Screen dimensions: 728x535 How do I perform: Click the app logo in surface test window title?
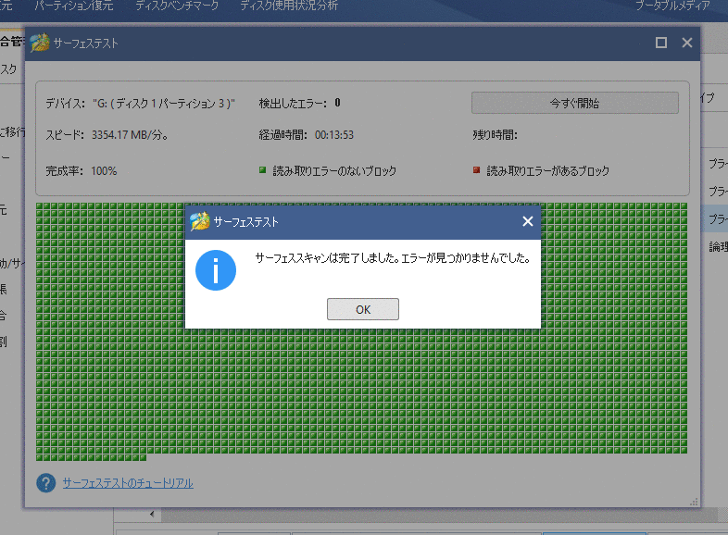tap(40, 43)
